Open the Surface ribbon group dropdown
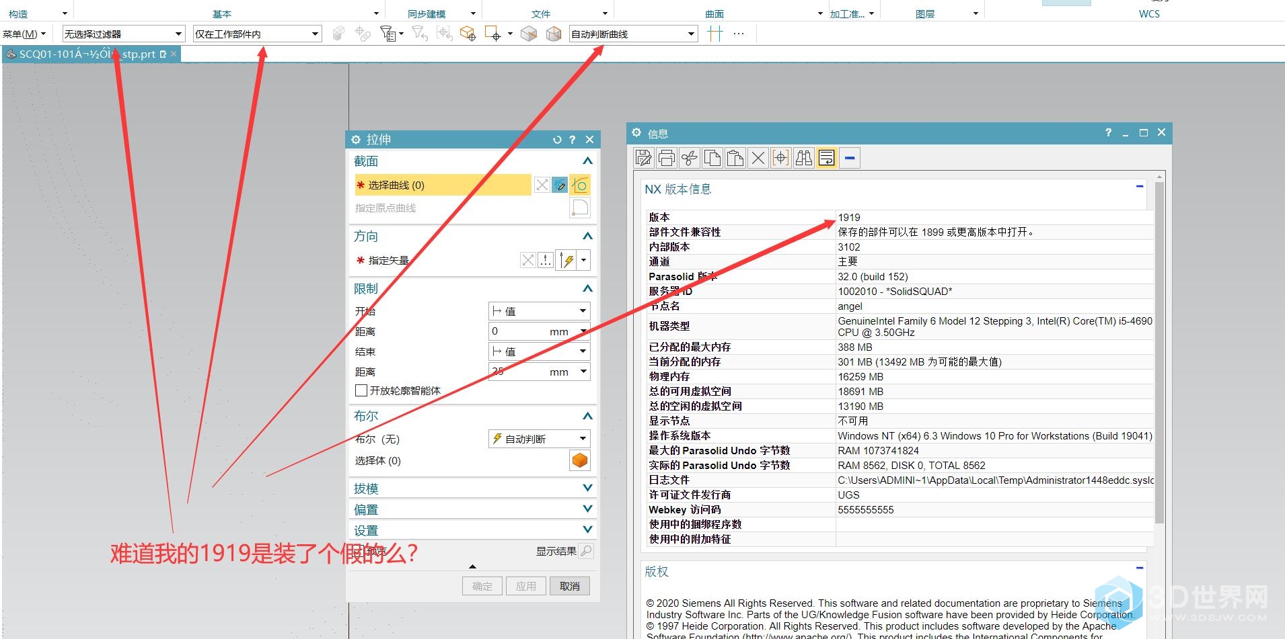Screen dimensions: 1285x639 820,13
